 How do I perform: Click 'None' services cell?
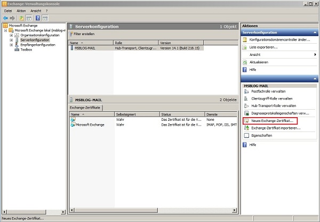point(210,120)
